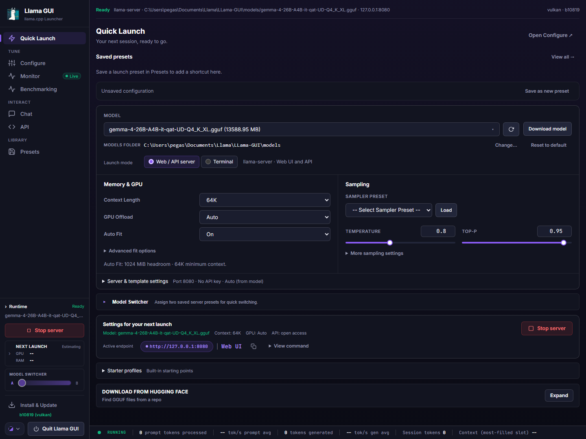This screenshot has height=439, width=586.
Task: Click the Quick Launch lightning icon
Action: click(x=12, y=38)
